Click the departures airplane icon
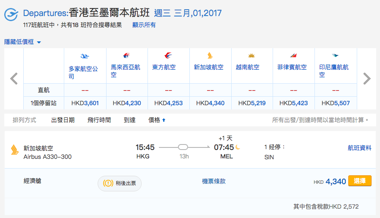This screenshot has width=380, height=218. coord(11,14)
